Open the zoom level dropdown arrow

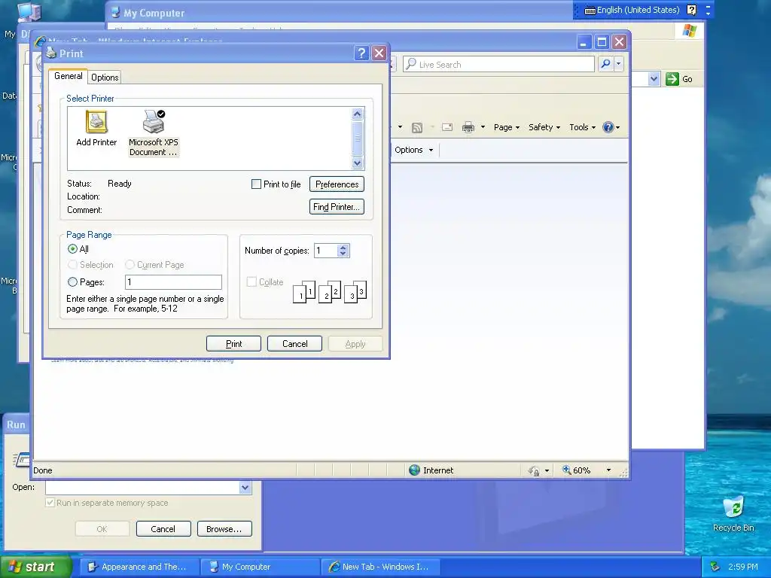coord(608,470)
